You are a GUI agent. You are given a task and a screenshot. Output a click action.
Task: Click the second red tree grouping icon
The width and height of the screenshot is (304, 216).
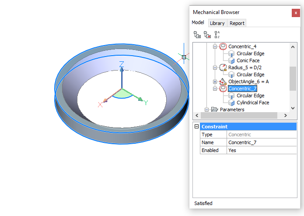(207, 35)
